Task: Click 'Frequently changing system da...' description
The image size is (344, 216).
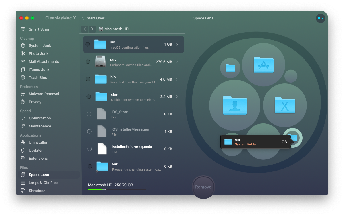Action: [x=137, y=169]
